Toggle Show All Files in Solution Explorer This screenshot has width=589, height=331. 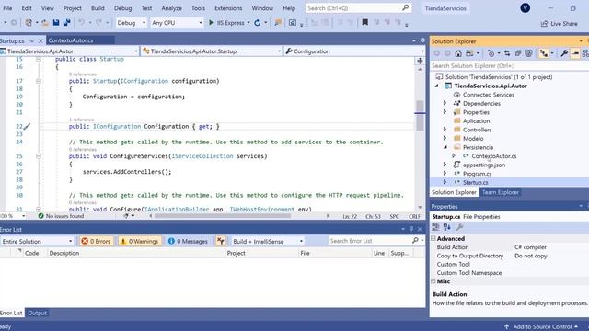529,53
